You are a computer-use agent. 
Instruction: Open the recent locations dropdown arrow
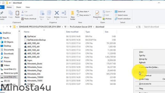point(7,27)
